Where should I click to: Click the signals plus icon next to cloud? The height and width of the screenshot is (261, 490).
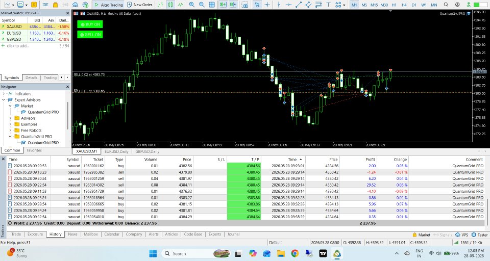pyautogui.click(x=85, y=5)
